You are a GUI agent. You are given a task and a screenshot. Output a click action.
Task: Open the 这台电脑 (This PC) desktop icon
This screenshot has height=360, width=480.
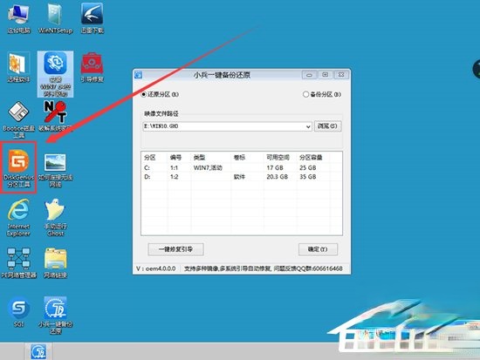pyautogui.click(x=18, y=18)
